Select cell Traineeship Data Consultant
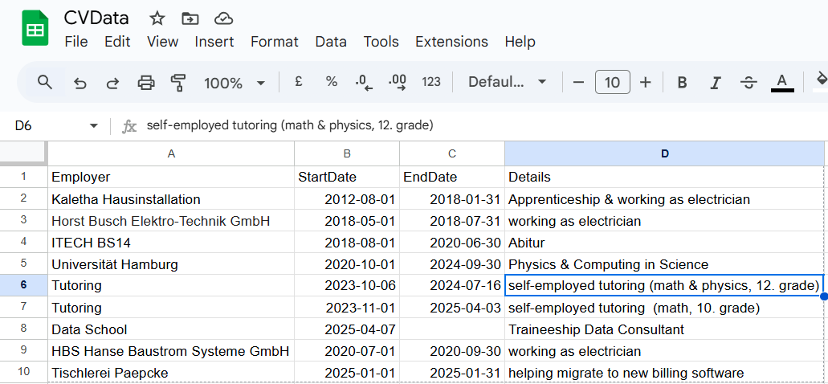Screen dimensions: 828x384 coord(665,329)
